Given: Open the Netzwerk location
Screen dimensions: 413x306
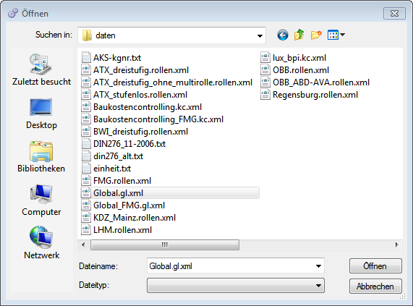Looking at the screenshot, I should pos(41,243).
